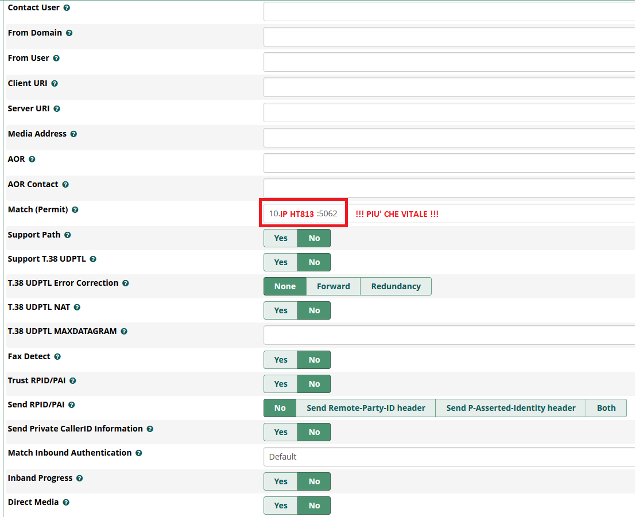Set Trust RPID/PAI to No

[314, 384]
